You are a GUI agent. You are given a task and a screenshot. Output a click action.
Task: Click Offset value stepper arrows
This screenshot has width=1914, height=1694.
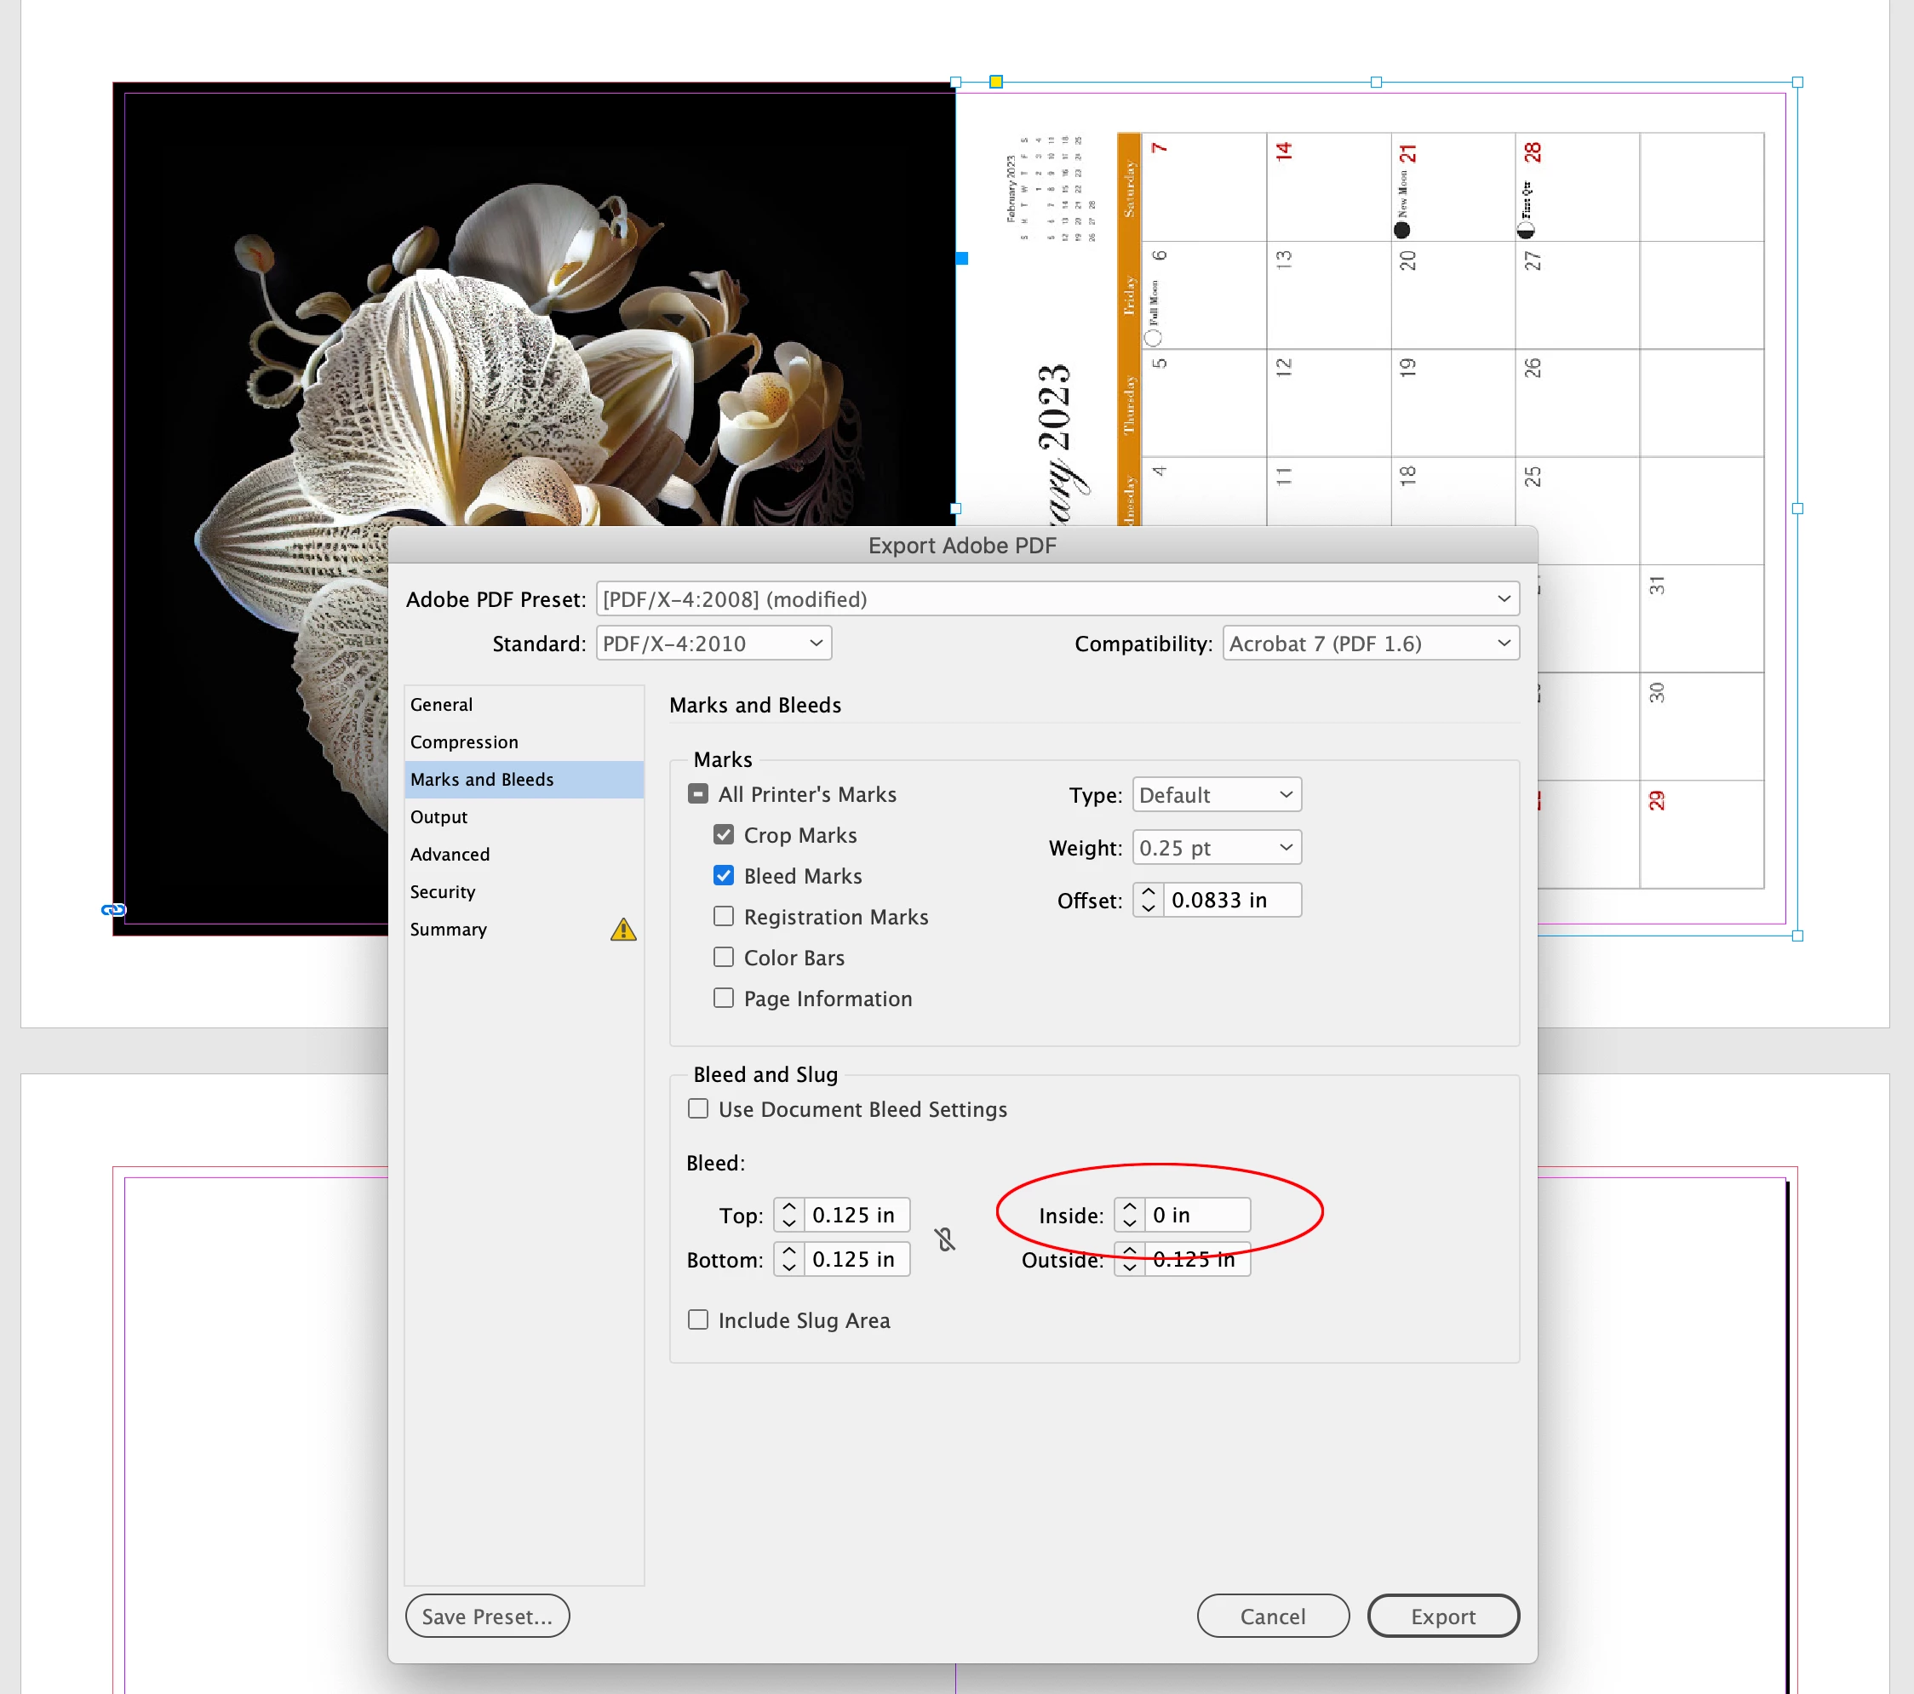coord(1148,900)
